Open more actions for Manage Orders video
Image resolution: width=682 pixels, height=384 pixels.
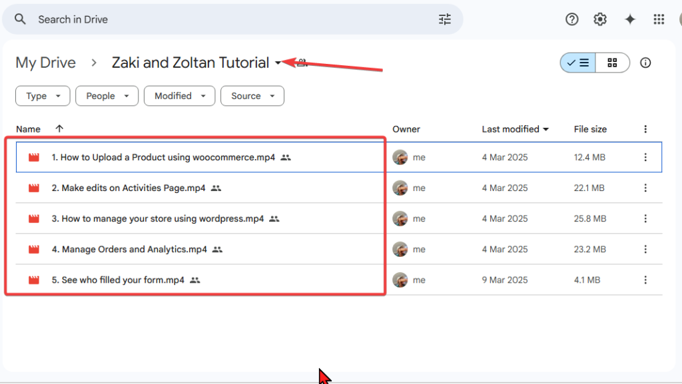645,250
